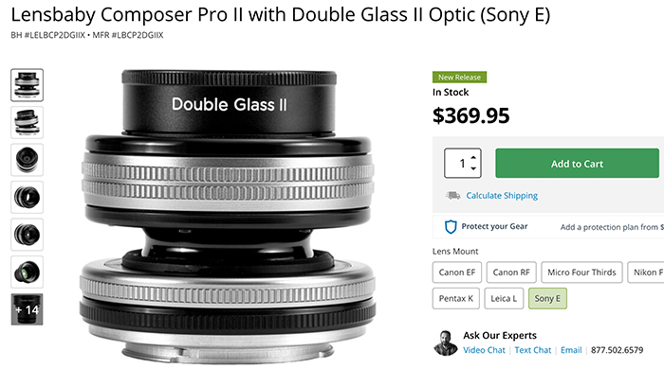The height and width of the screenshot is (369, 664).
Task: Select the Micro Four Thirds mount option
Action: click(581, 272)
